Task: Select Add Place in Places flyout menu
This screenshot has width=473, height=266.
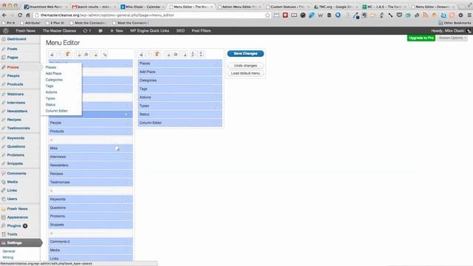Action: pyautogui.click(x=53, y=74)
